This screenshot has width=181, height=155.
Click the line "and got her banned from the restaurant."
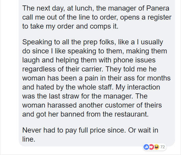(x=85, y=114)
